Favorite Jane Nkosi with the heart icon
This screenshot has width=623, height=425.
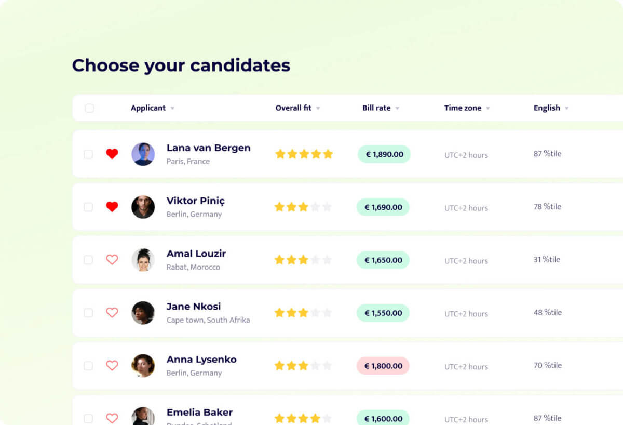[112, 313]
